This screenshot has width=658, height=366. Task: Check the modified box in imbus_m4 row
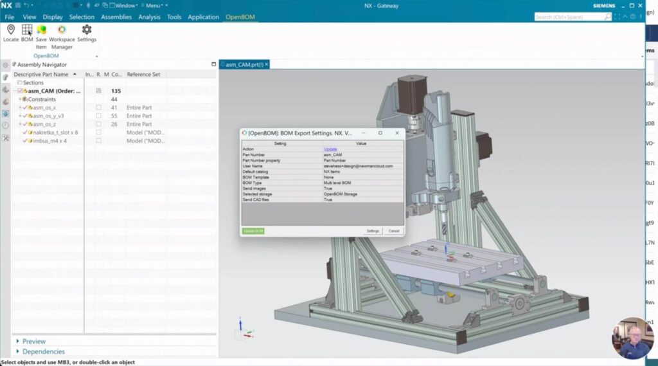point(98,141)
